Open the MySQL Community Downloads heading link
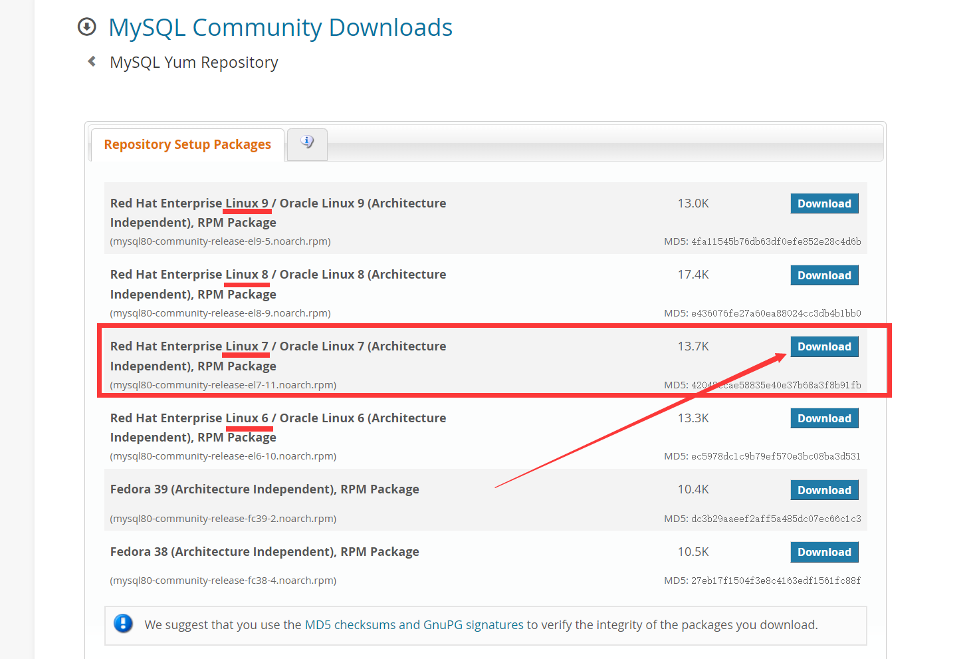 click(x=280, y=27)
